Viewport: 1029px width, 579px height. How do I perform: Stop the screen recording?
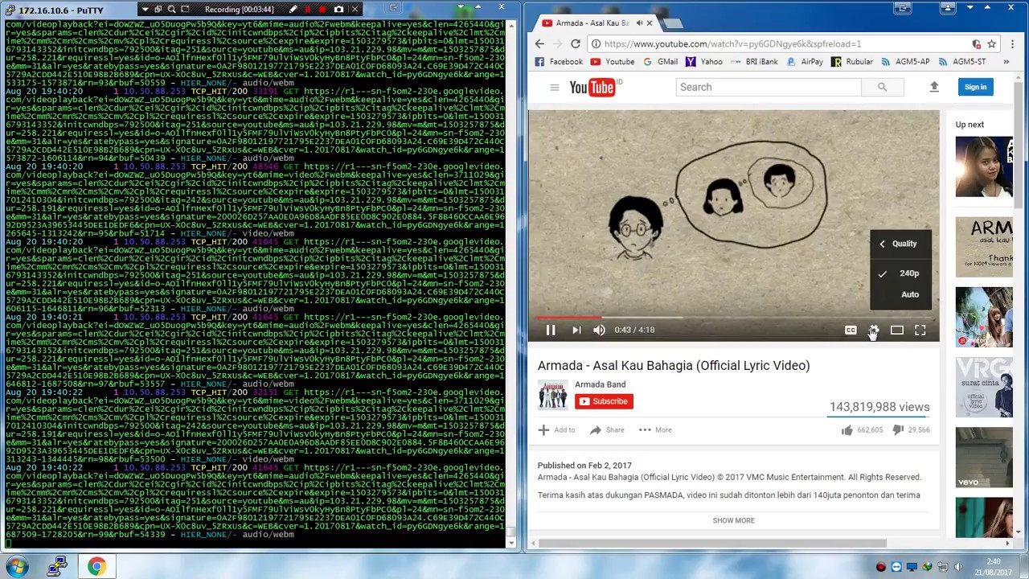(x=322, y=10)
